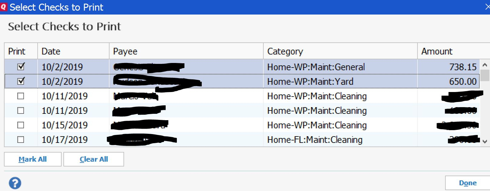Click the Clear All button
This screenshot has height=191, width=490.
click(94, 159)
